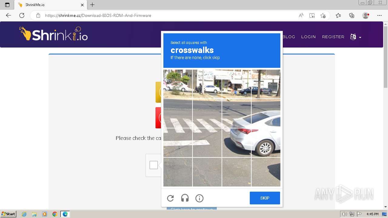388x218 pixels.
Task: Select the tile with the motorcyclist
Action: (x=207, y=84)
